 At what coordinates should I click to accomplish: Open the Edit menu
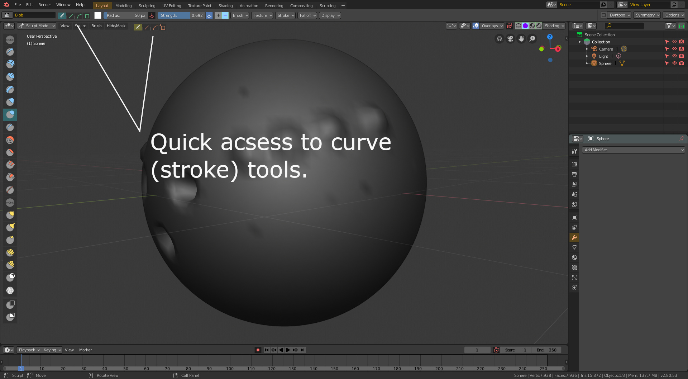click(30, 5)
